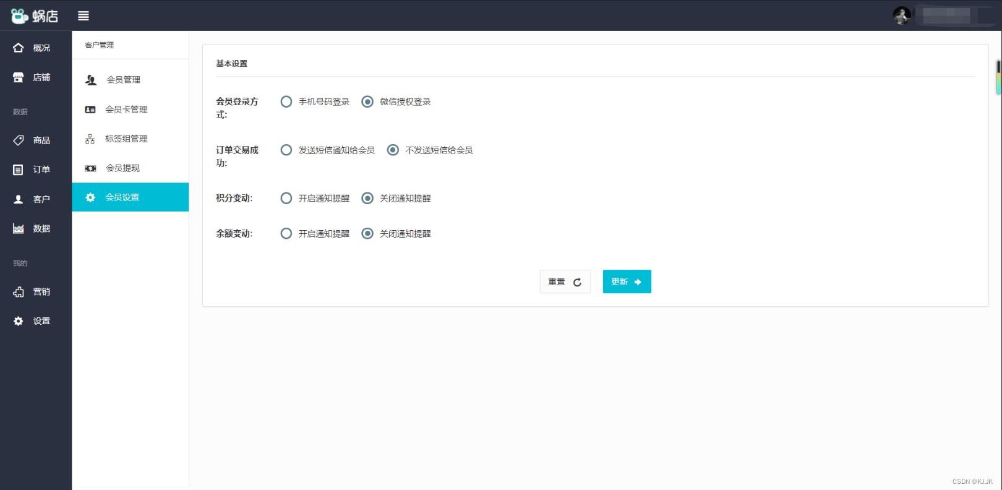Image resolution: width=1002 pixels, height=490 pixels.
Task: Click the 概况 home icon
Action: [x=19, y=48]
